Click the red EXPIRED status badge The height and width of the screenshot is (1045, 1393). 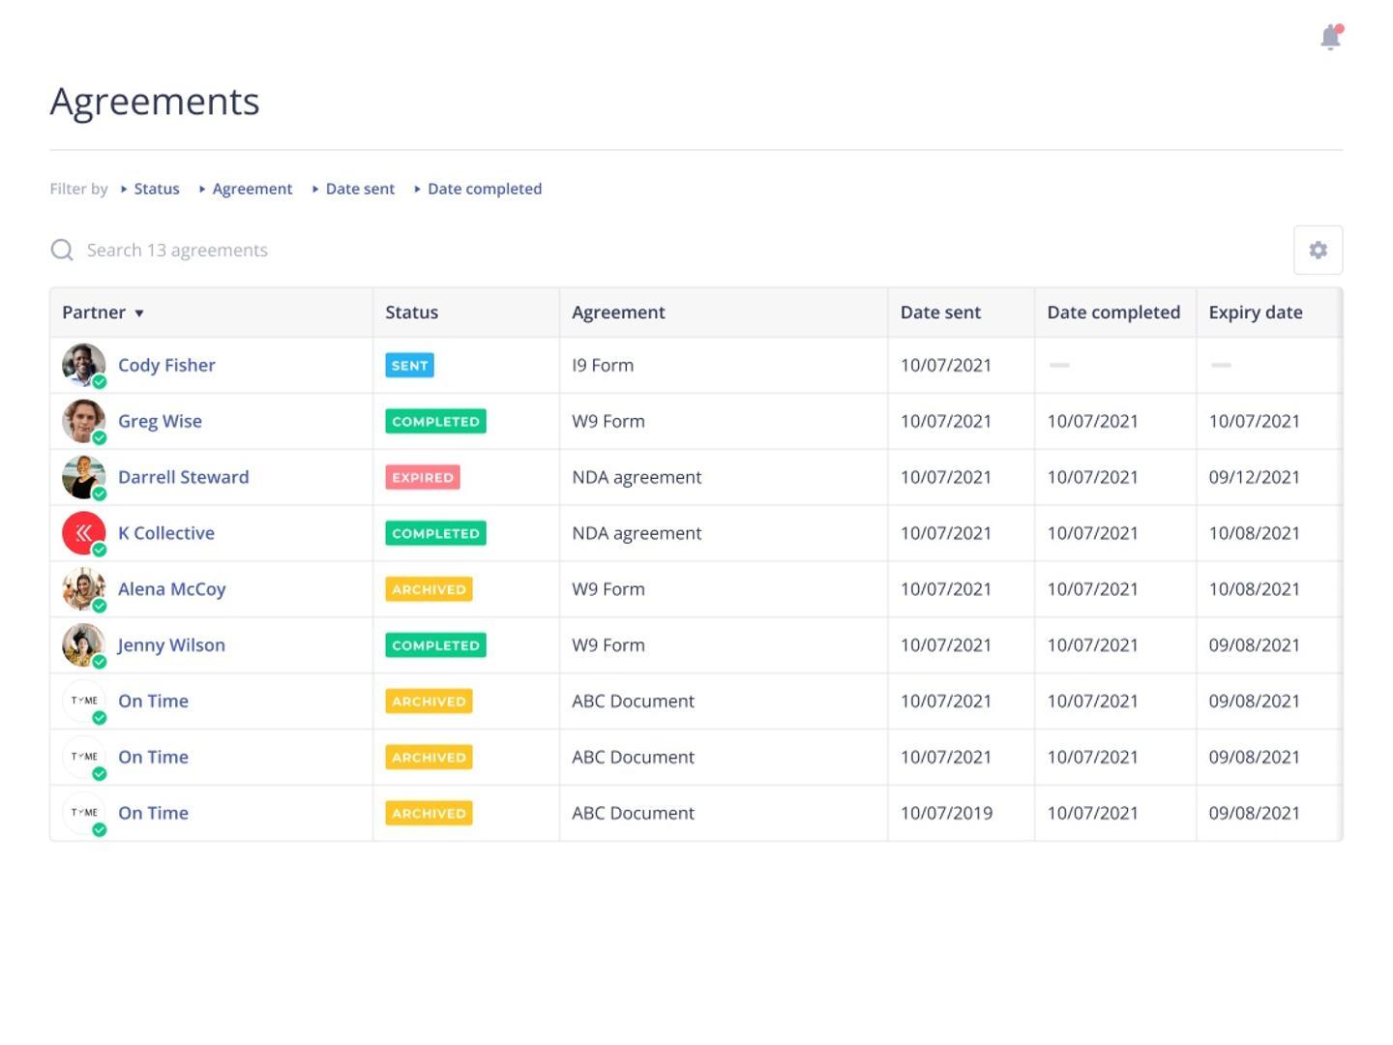422,477
